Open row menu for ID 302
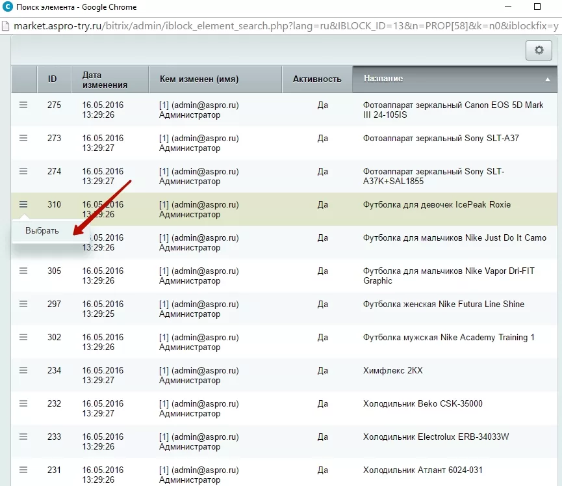The height and width of the screenshot is (486, 562). pos(23,337)
